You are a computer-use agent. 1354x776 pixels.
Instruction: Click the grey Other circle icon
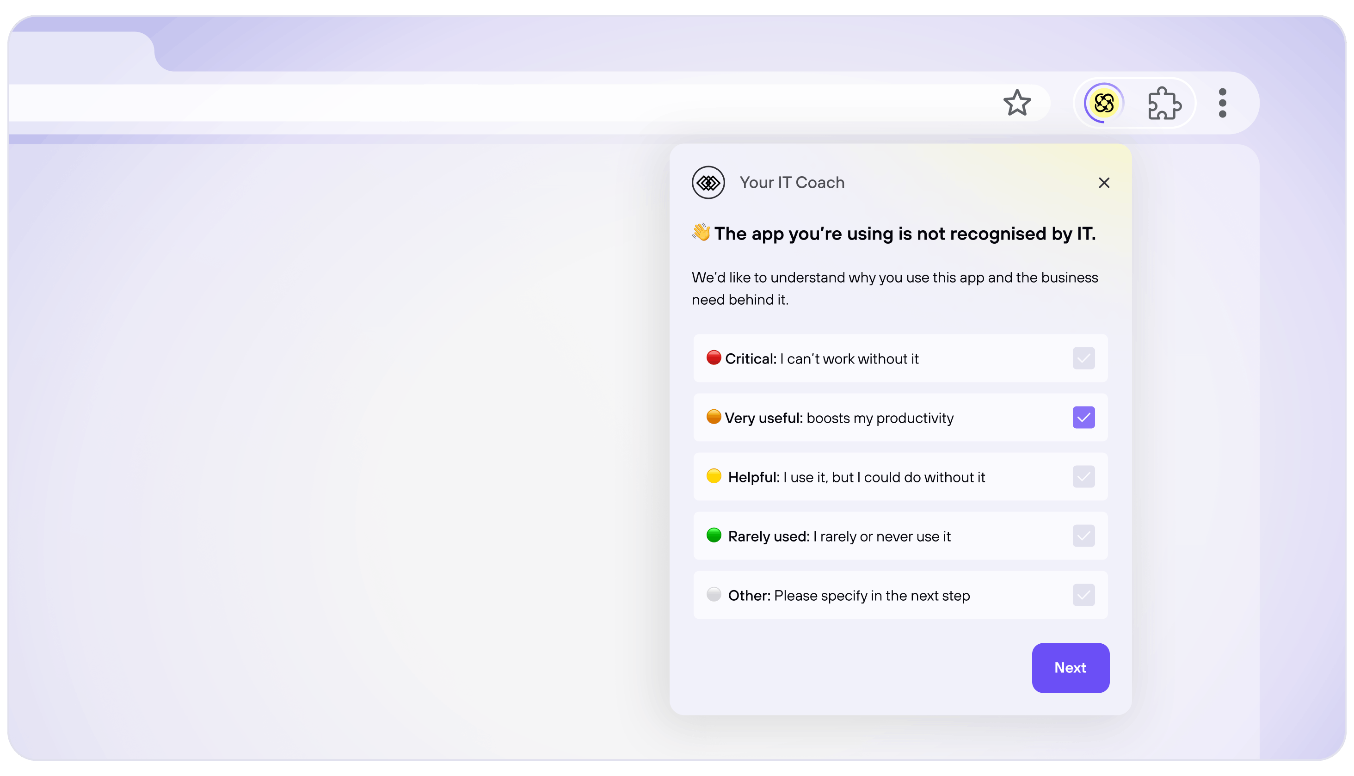(714, 594)
